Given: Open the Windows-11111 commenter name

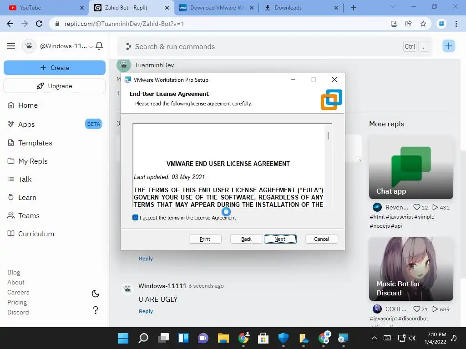Looking at the screenshot, I should (x=162, y=286).
